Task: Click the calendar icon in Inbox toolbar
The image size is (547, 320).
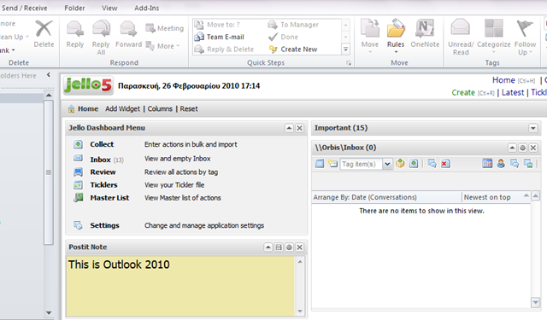Action: [x=487, y=163]
